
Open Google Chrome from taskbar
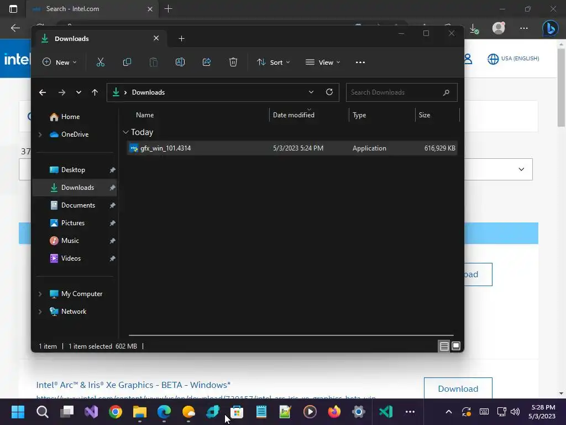coord(116,412)
